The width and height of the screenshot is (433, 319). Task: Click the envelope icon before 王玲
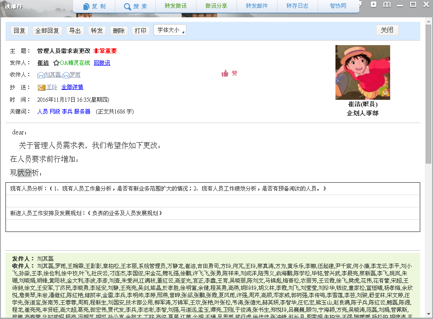pyautogui.click(x=41, y=87)
